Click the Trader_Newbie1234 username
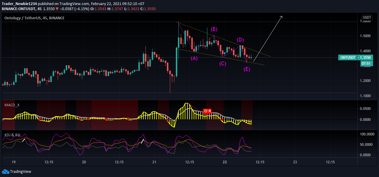Screen dimensions: 379x177 click(19, 4)
